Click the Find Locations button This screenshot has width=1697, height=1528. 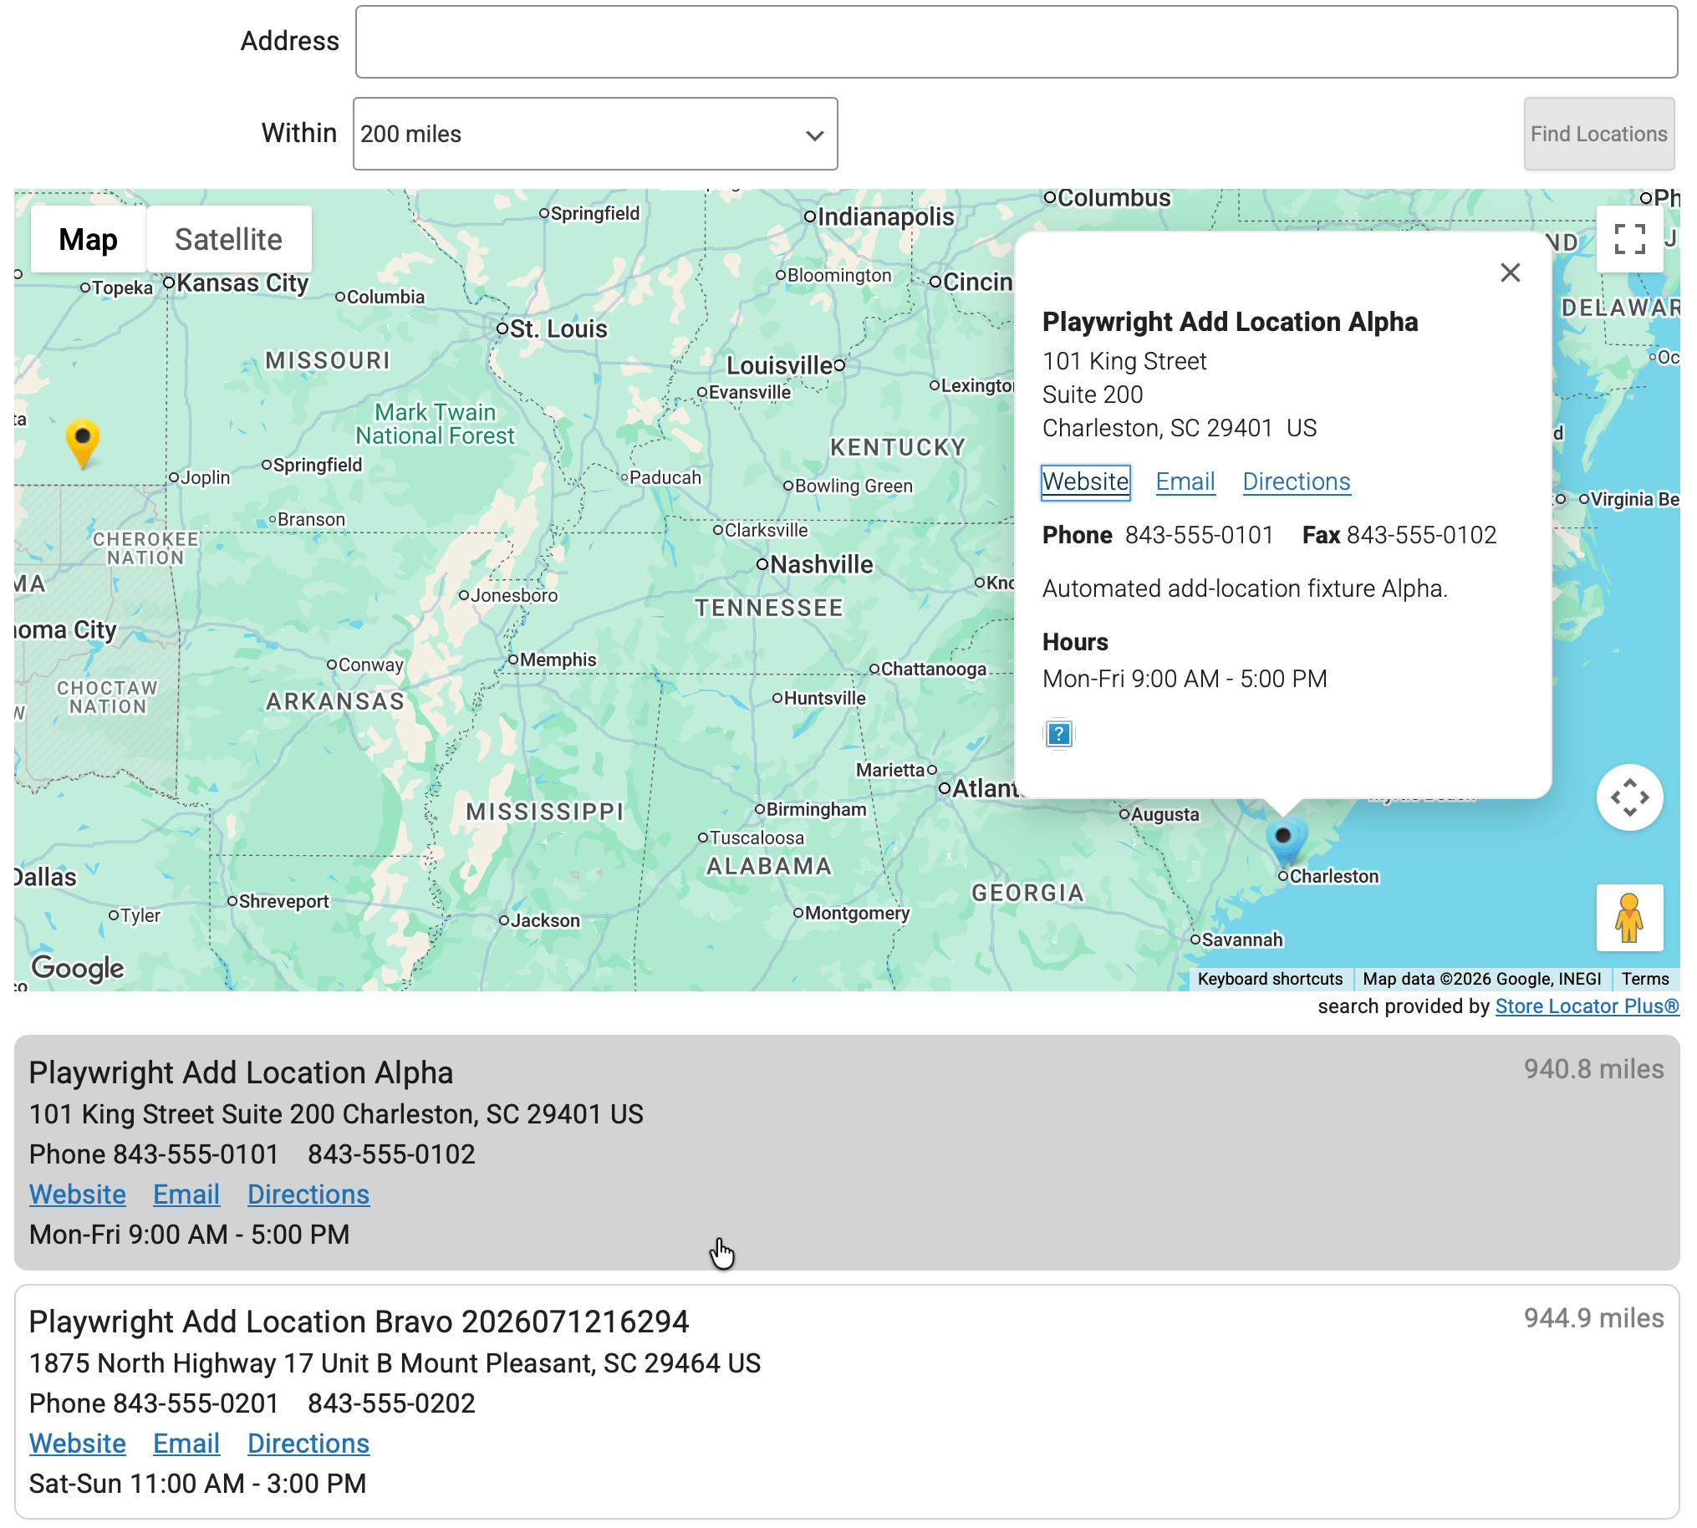click(x=1598, y=134)
